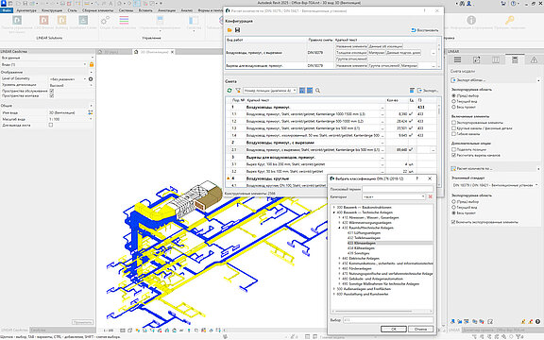
Task: Open the calculator tab icon in LINEAR panel
Action: tap(515, 60)
